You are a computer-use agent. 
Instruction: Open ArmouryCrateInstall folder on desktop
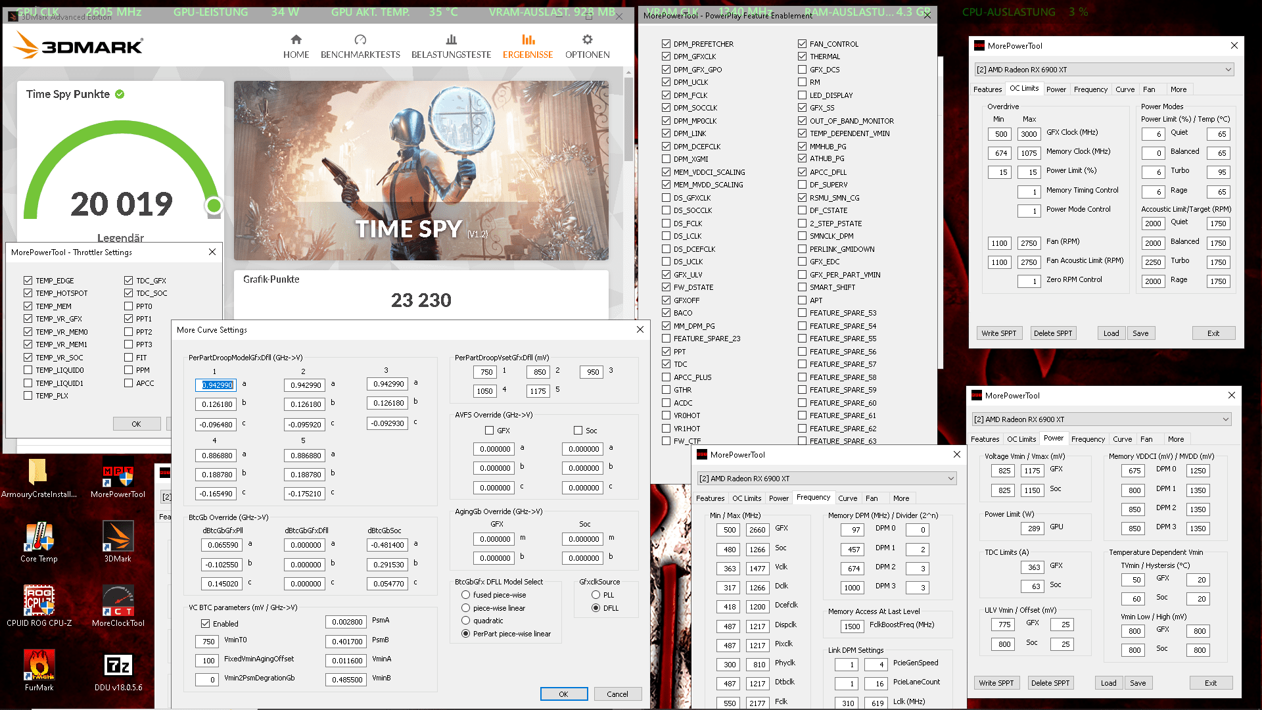pos(38,479)
